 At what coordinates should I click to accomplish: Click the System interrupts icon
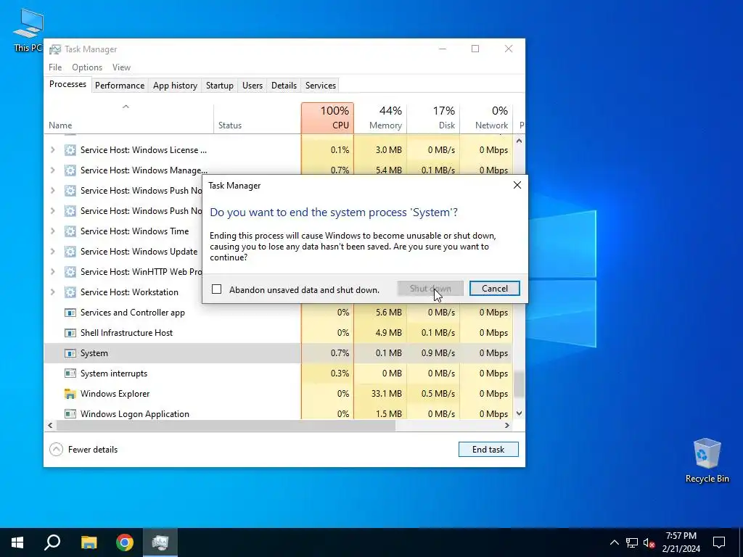(x=70, y=374)
